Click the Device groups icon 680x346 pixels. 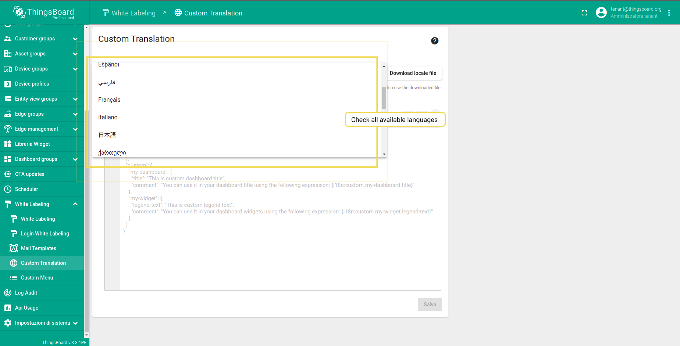click(x=8, y=69)
